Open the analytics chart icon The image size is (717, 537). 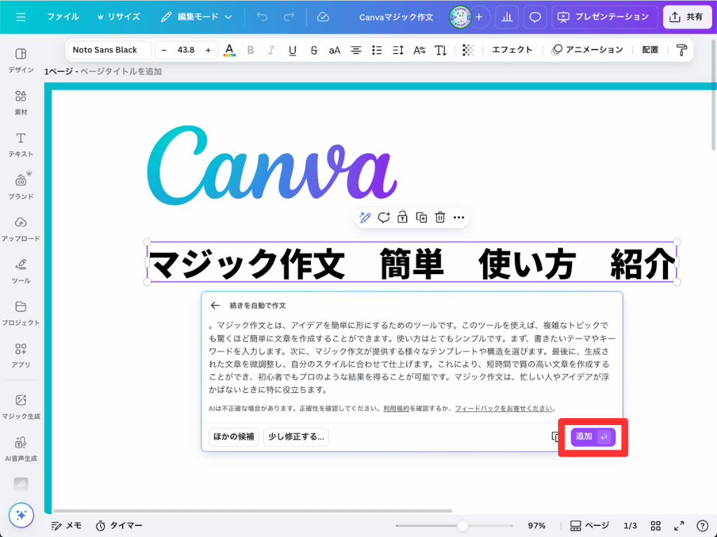click(507, 17)
